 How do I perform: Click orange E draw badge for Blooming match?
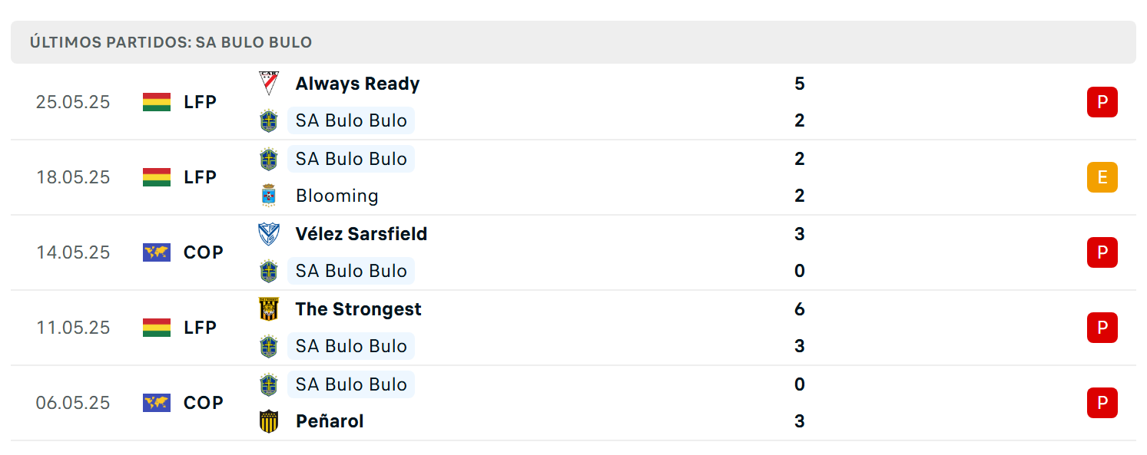[1102, 177]
